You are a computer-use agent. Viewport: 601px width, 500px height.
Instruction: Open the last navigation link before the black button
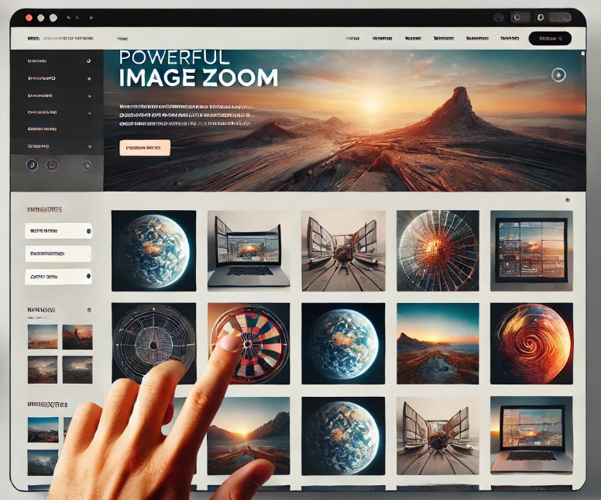510,39
